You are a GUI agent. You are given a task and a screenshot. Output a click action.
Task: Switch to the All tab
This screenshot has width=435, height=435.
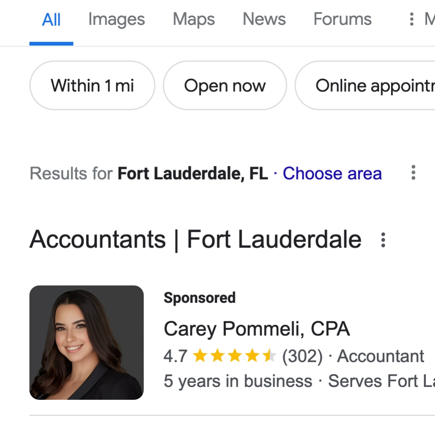pyautogui.click(x=51, y=19)
